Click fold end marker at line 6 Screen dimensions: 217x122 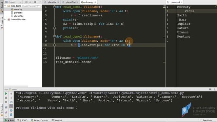point(54,28)
